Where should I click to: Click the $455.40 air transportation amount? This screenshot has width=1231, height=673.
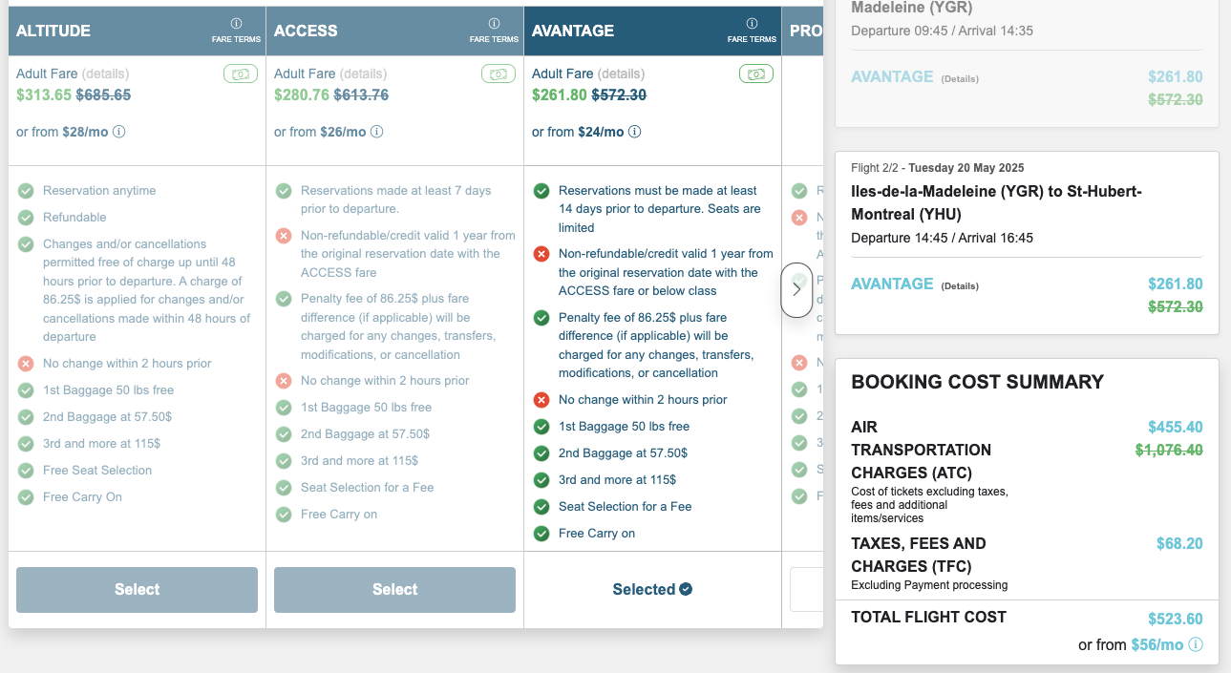click(x=1176, y=428)
